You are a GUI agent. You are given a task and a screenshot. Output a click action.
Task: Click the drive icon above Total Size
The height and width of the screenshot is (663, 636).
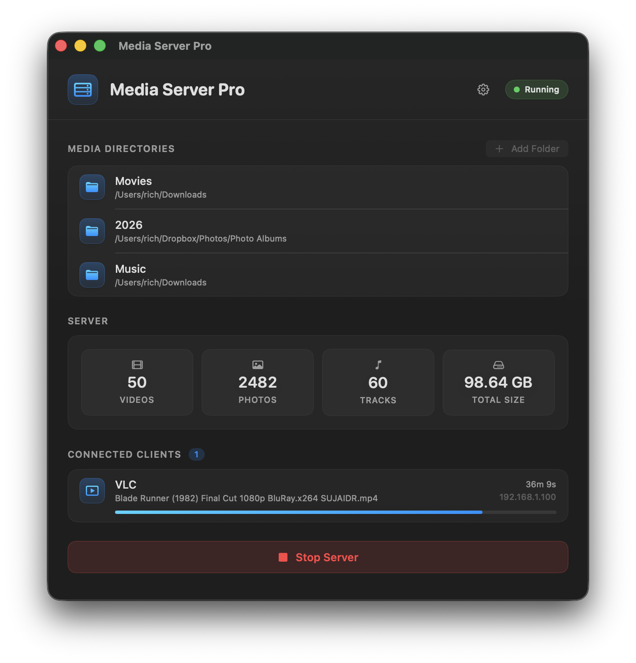point(499,365)
